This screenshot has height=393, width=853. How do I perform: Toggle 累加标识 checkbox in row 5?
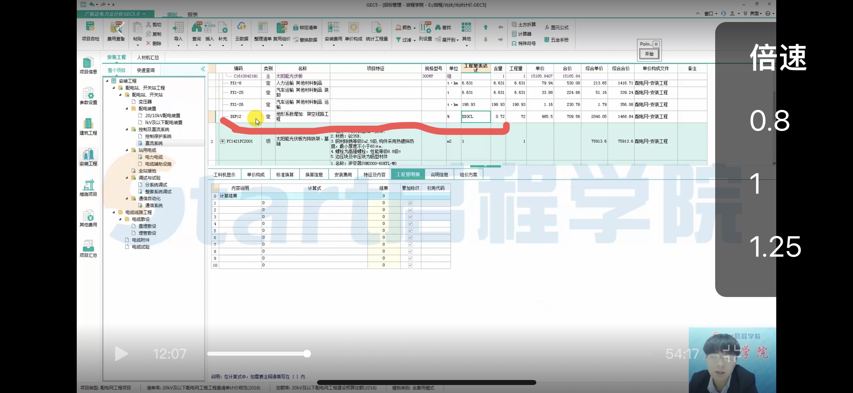coord(410,231)
